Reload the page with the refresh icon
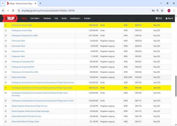 (x=13, y=11)
